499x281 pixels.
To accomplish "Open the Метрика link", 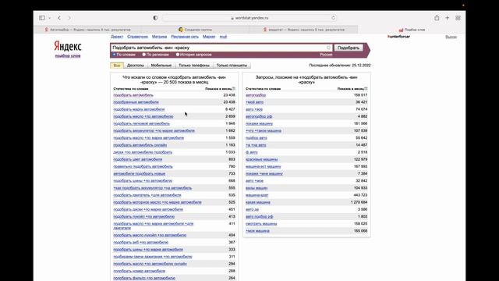I will pos(159,37).
